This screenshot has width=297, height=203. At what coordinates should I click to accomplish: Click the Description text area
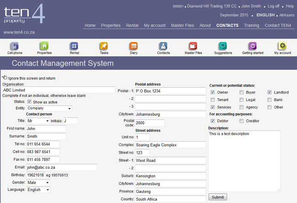[x=244, y=161]
